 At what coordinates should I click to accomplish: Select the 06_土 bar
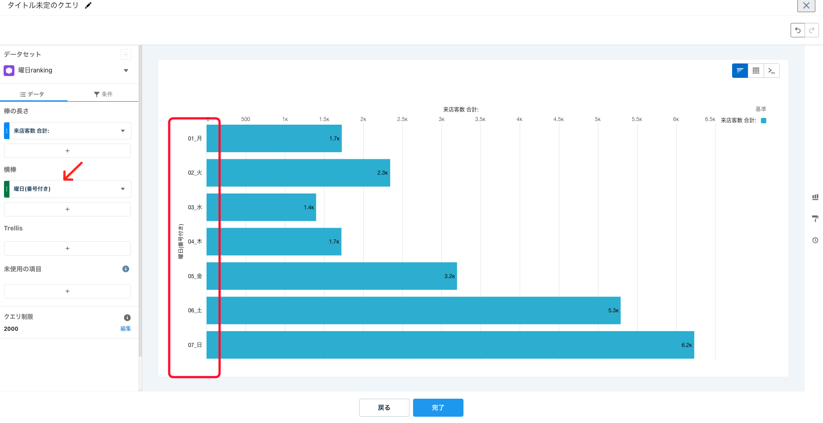coord(414,310)
